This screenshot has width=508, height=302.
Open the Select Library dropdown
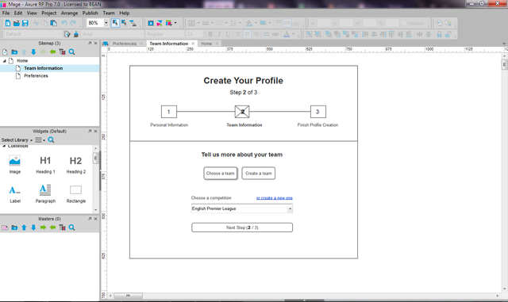pos(17,140)
